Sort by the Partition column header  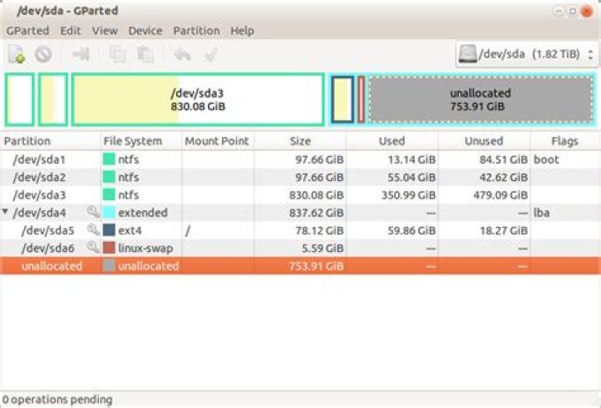click(51, 141)
